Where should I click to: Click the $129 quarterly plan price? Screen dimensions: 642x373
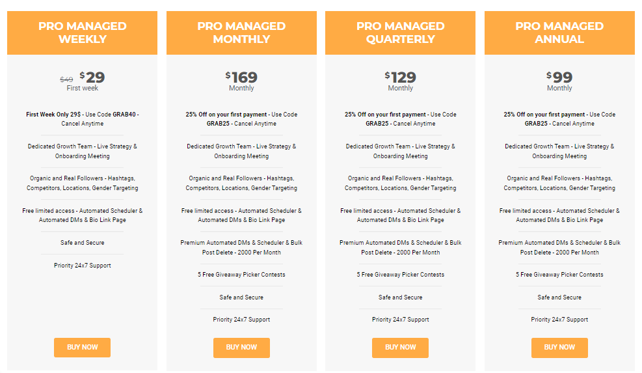[x=400, y=77]
